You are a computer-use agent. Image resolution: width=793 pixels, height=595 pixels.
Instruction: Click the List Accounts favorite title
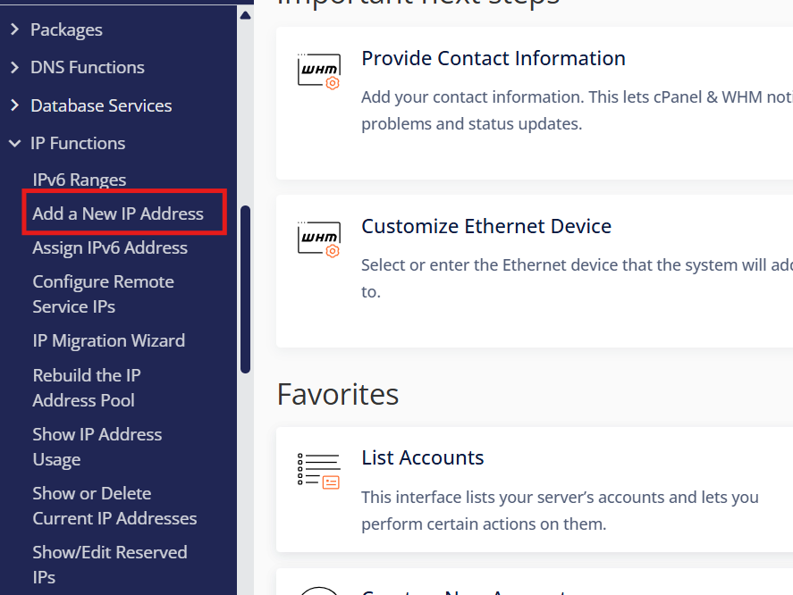423,457
